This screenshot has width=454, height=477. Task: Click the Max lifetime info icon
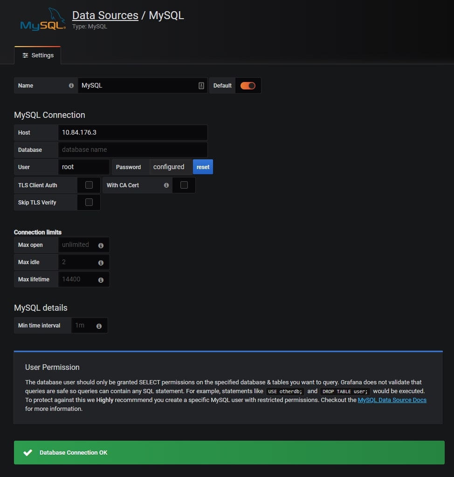pyautogui.click(x=101, y=280)
